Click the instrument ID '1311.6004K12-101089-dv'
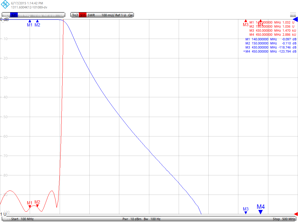Image resolution: width=298 pixels, height=223 pixels. [x=29, y=7]
